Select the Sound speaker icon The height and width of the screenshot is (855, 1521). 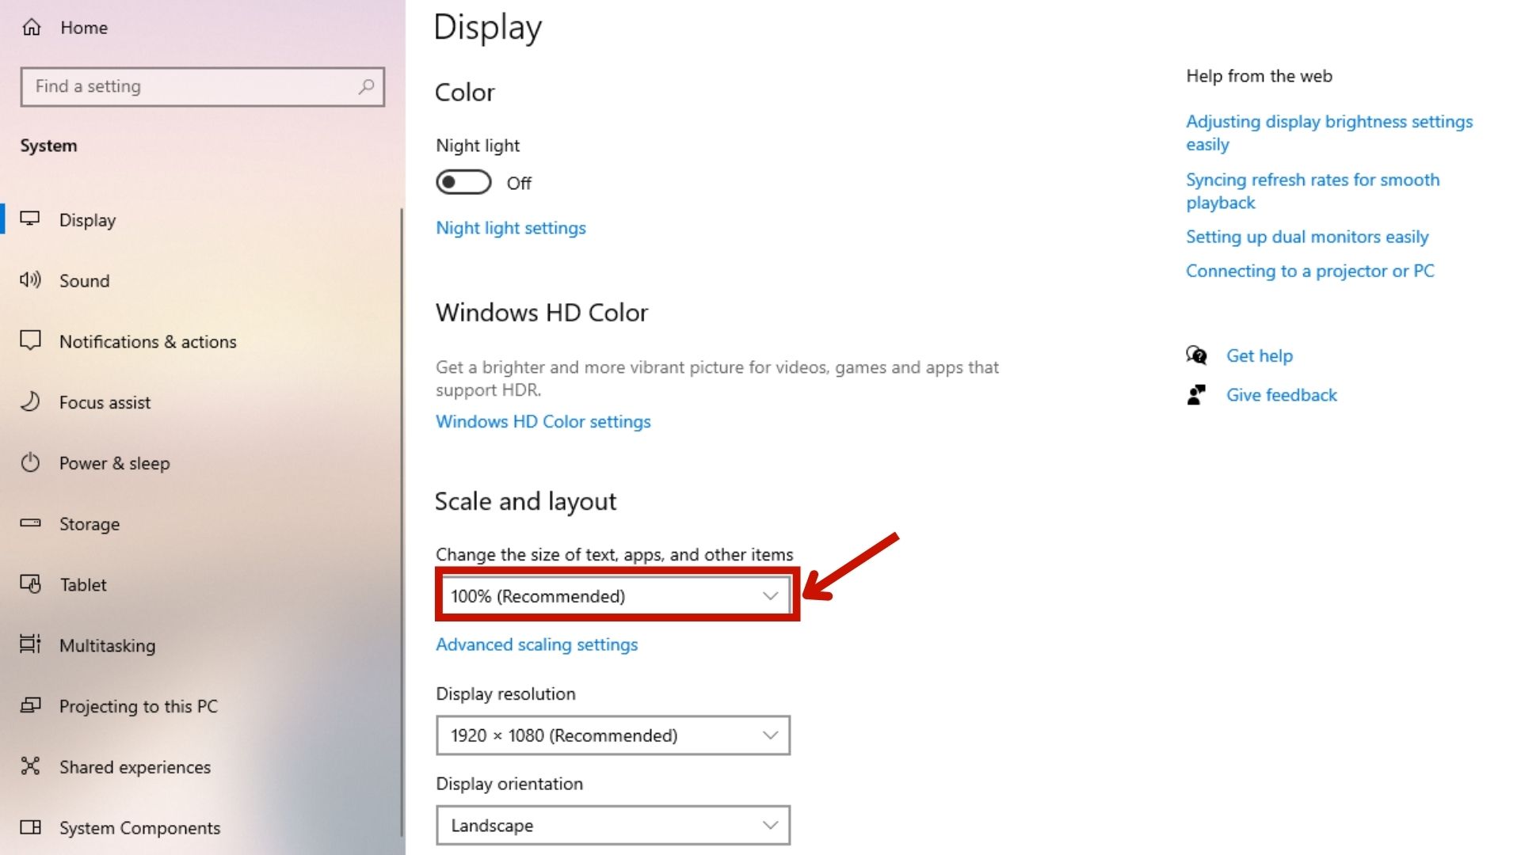[30, 279]
